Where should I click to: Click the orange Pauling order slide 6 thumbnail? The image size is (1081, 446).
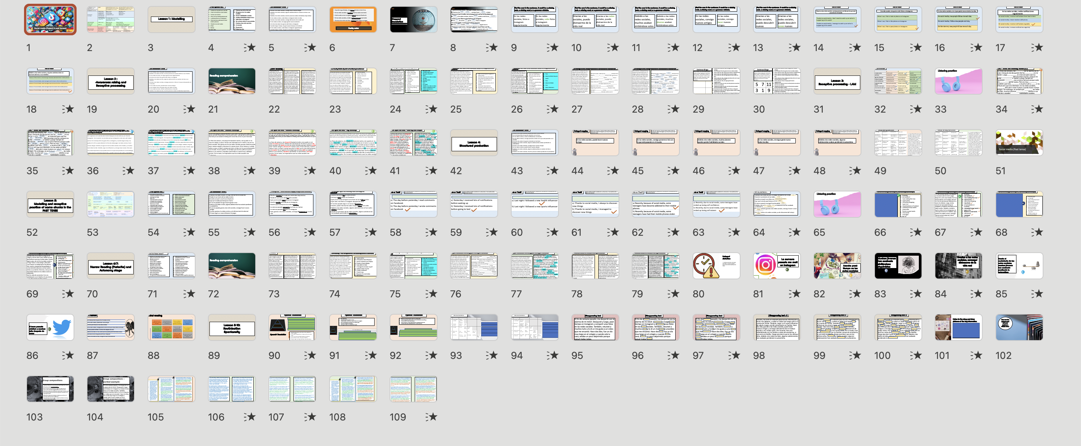(353, 20)
